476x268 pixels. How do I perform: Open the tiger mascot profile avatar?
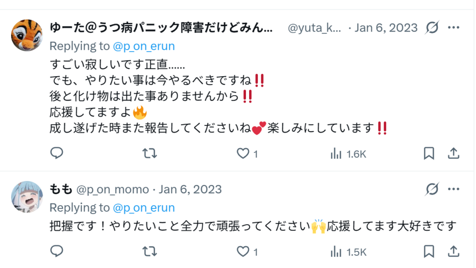26,35
